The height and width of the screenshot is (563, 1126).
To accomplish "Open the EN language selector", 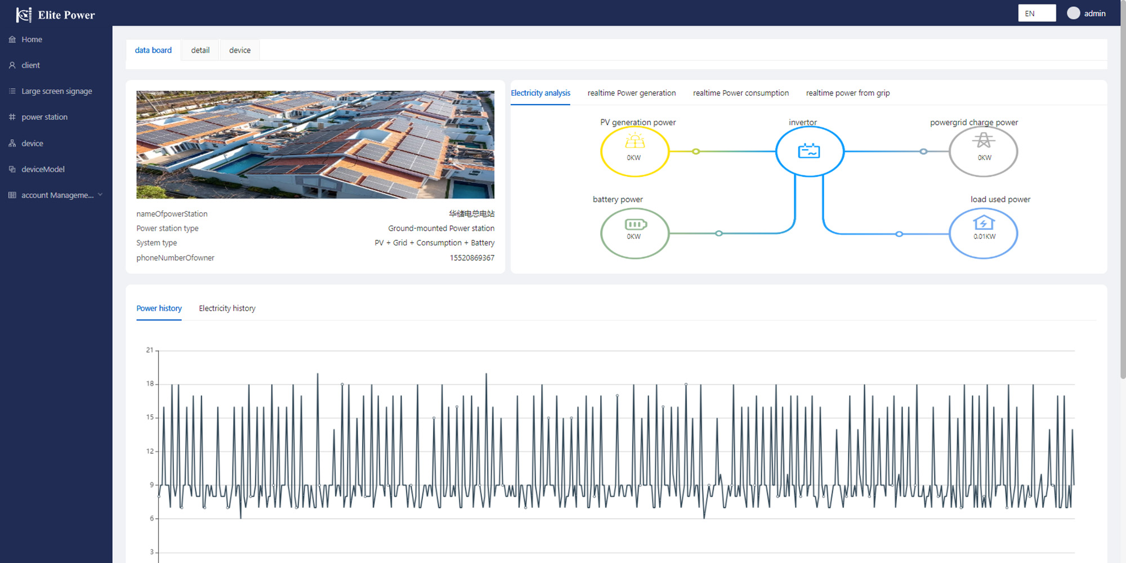I will pyautogui.click(x=1036, y=13).
